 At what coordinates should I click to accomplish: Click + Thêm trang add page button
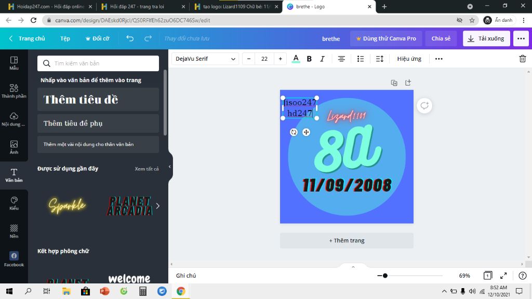[347, 240]
